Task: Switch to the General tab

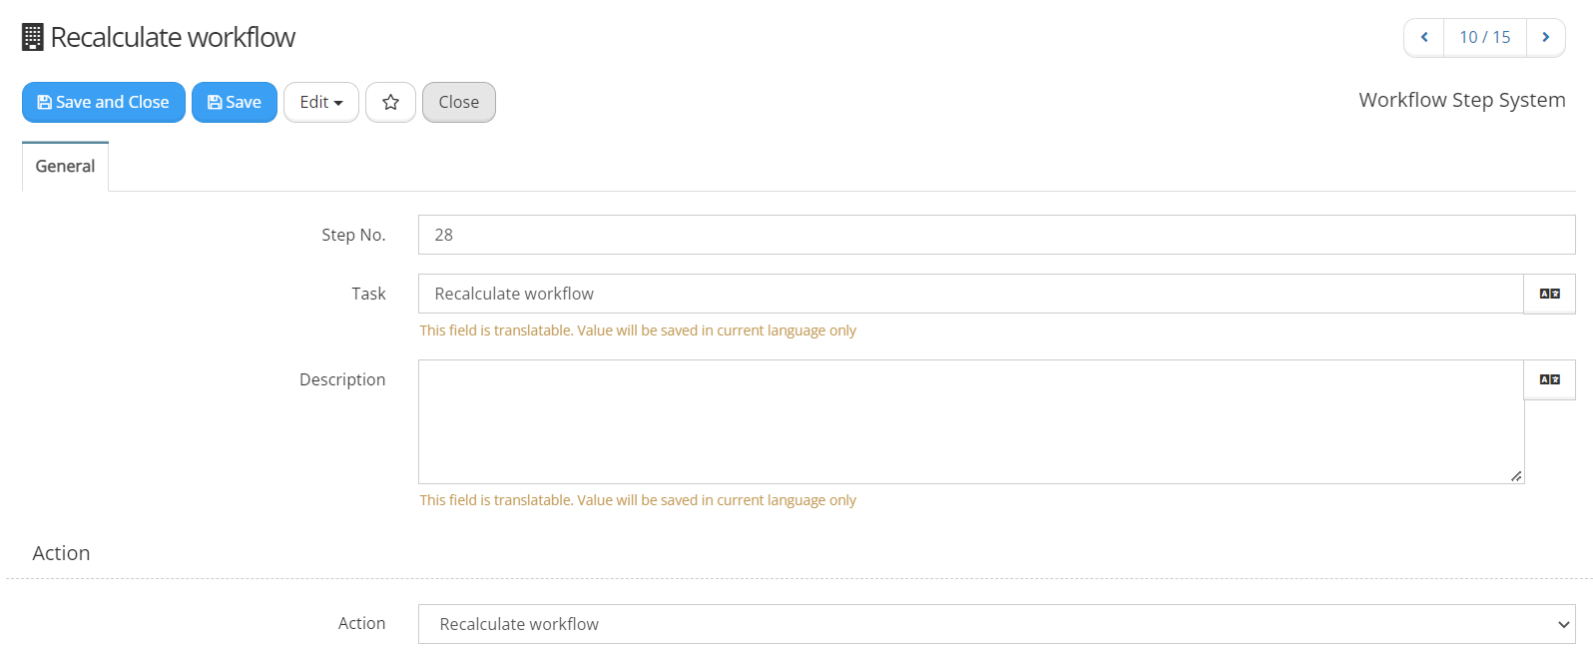Action: [65, 166]
